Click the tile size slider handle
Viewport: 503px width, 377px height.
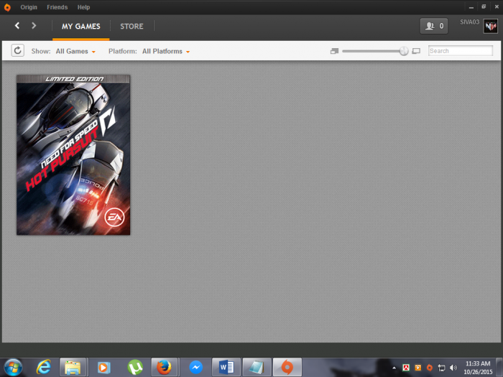(404, 51)
